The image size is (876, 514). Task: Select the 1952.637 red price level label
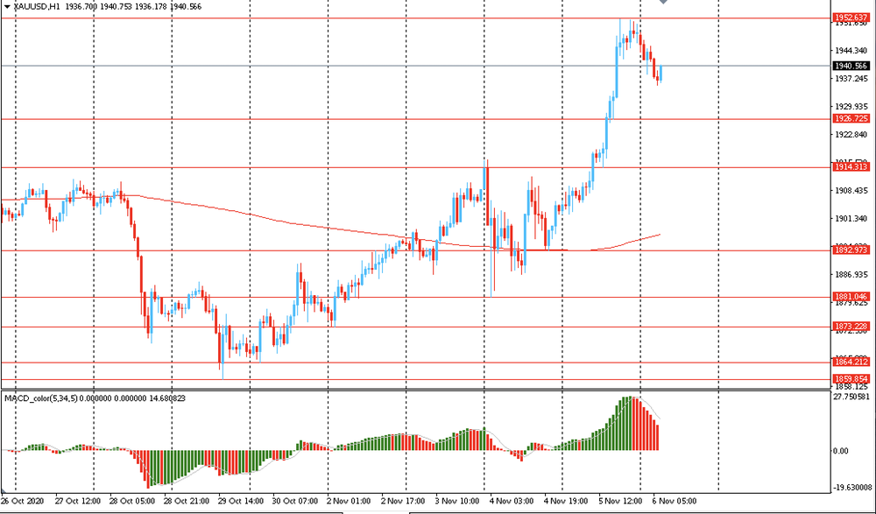point(850,17)
